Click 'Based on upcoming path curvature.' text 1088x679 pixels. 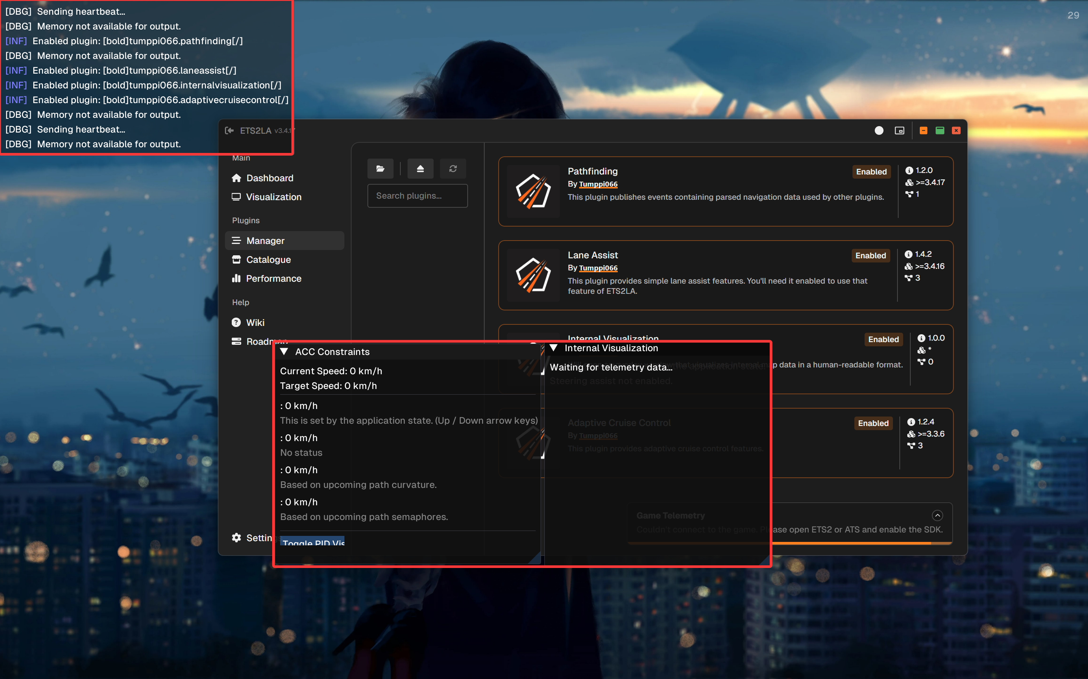point(358,485)
